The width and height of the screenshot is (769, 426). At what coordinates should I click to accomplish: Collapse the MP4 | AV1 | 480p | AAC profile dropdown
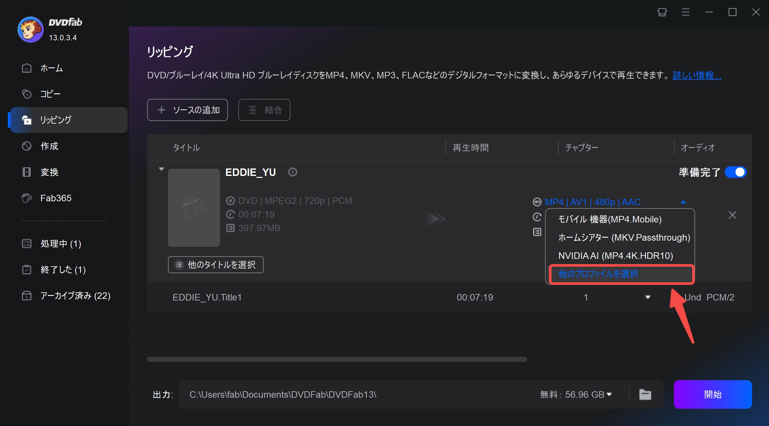(x=683, y=202)
